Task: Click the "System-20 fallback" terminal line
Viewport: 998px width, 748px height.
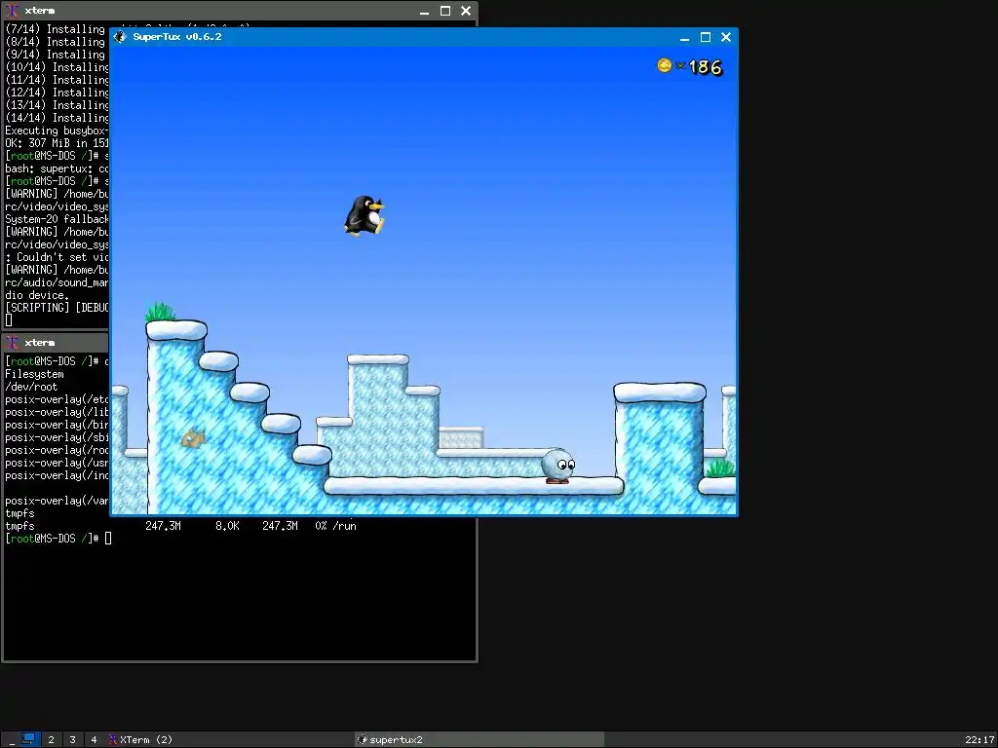Action: tap(58, 219)
